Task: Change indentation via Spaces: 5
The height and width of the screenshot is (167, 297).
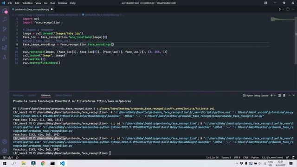Action: [226, 157]
